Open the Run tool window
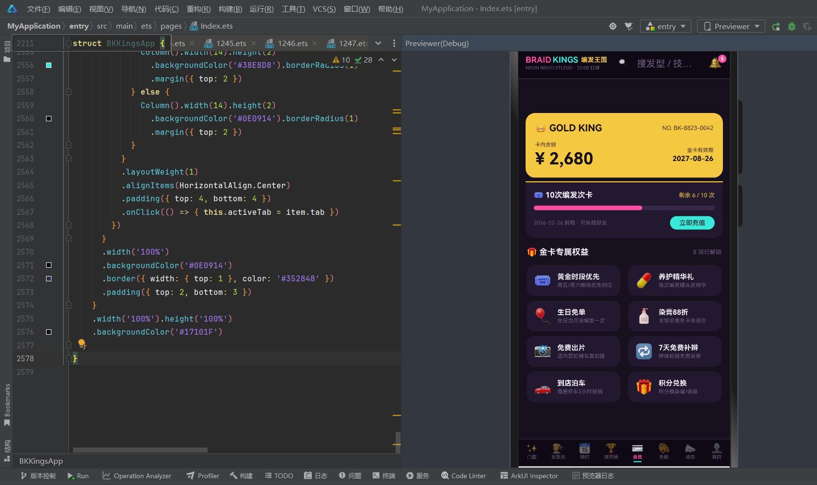817x485 pixels. point(78,476)
